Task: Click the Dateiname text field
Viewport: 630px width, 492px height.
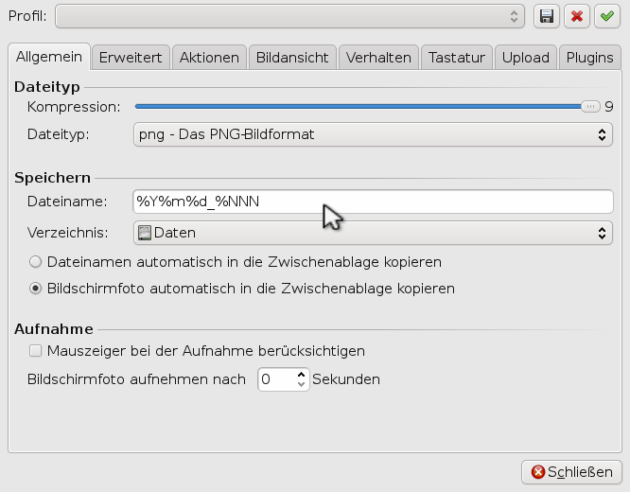Action: click(373, 202)
